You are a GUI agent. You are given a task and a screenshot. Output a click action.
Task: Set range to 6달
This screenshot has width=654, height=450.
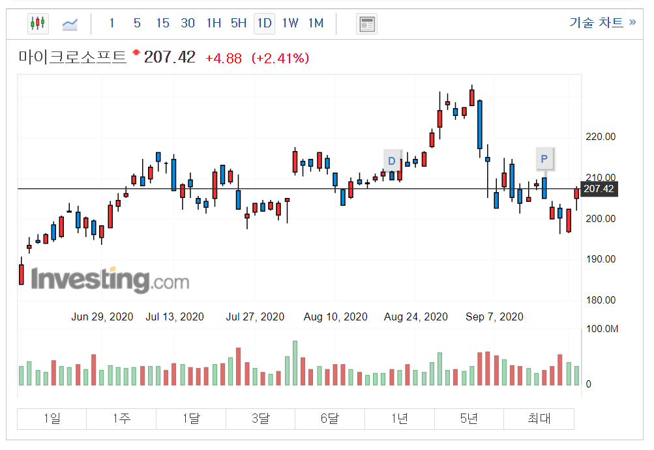coord(330,418)
